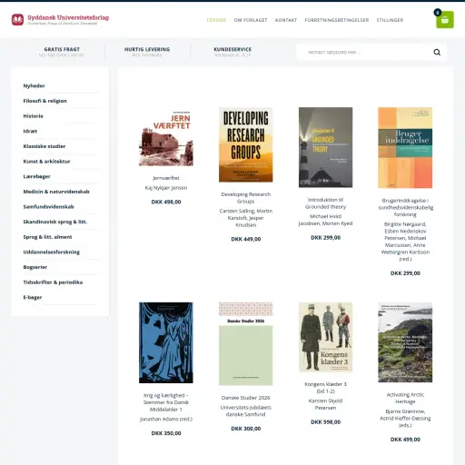
Task: Open the Om Forlaget menu item
Action: (x=251, y=20)
